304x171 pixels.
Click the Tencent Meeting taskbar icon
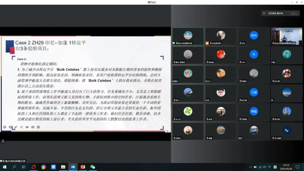coord(73,167)
